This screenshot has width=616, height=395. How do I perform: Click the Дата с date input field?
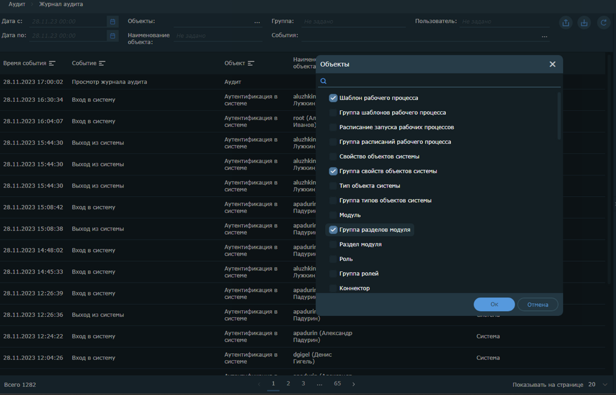[68, 22]
